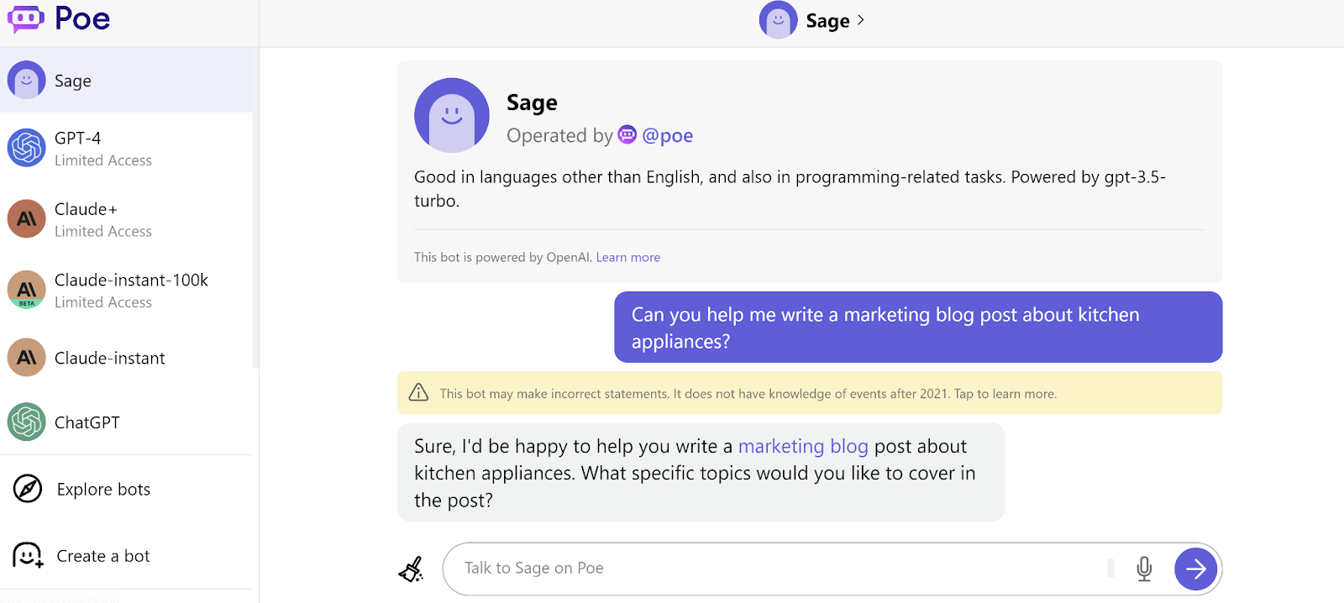Follow the marketing blog link in reply
Screen dimensions: 1344x603
(802, 446)
